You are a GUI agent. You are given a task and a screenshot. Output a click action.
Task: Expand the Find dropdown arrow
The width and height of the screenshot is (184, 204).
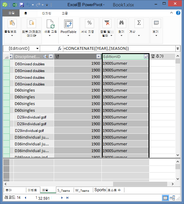121,35
